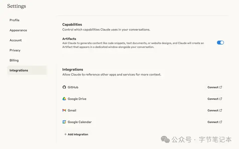The width and height of the screenshot is (239, 149).
Task: Click the plus icon beside Add integration
Action: click(x=65, y=134)
